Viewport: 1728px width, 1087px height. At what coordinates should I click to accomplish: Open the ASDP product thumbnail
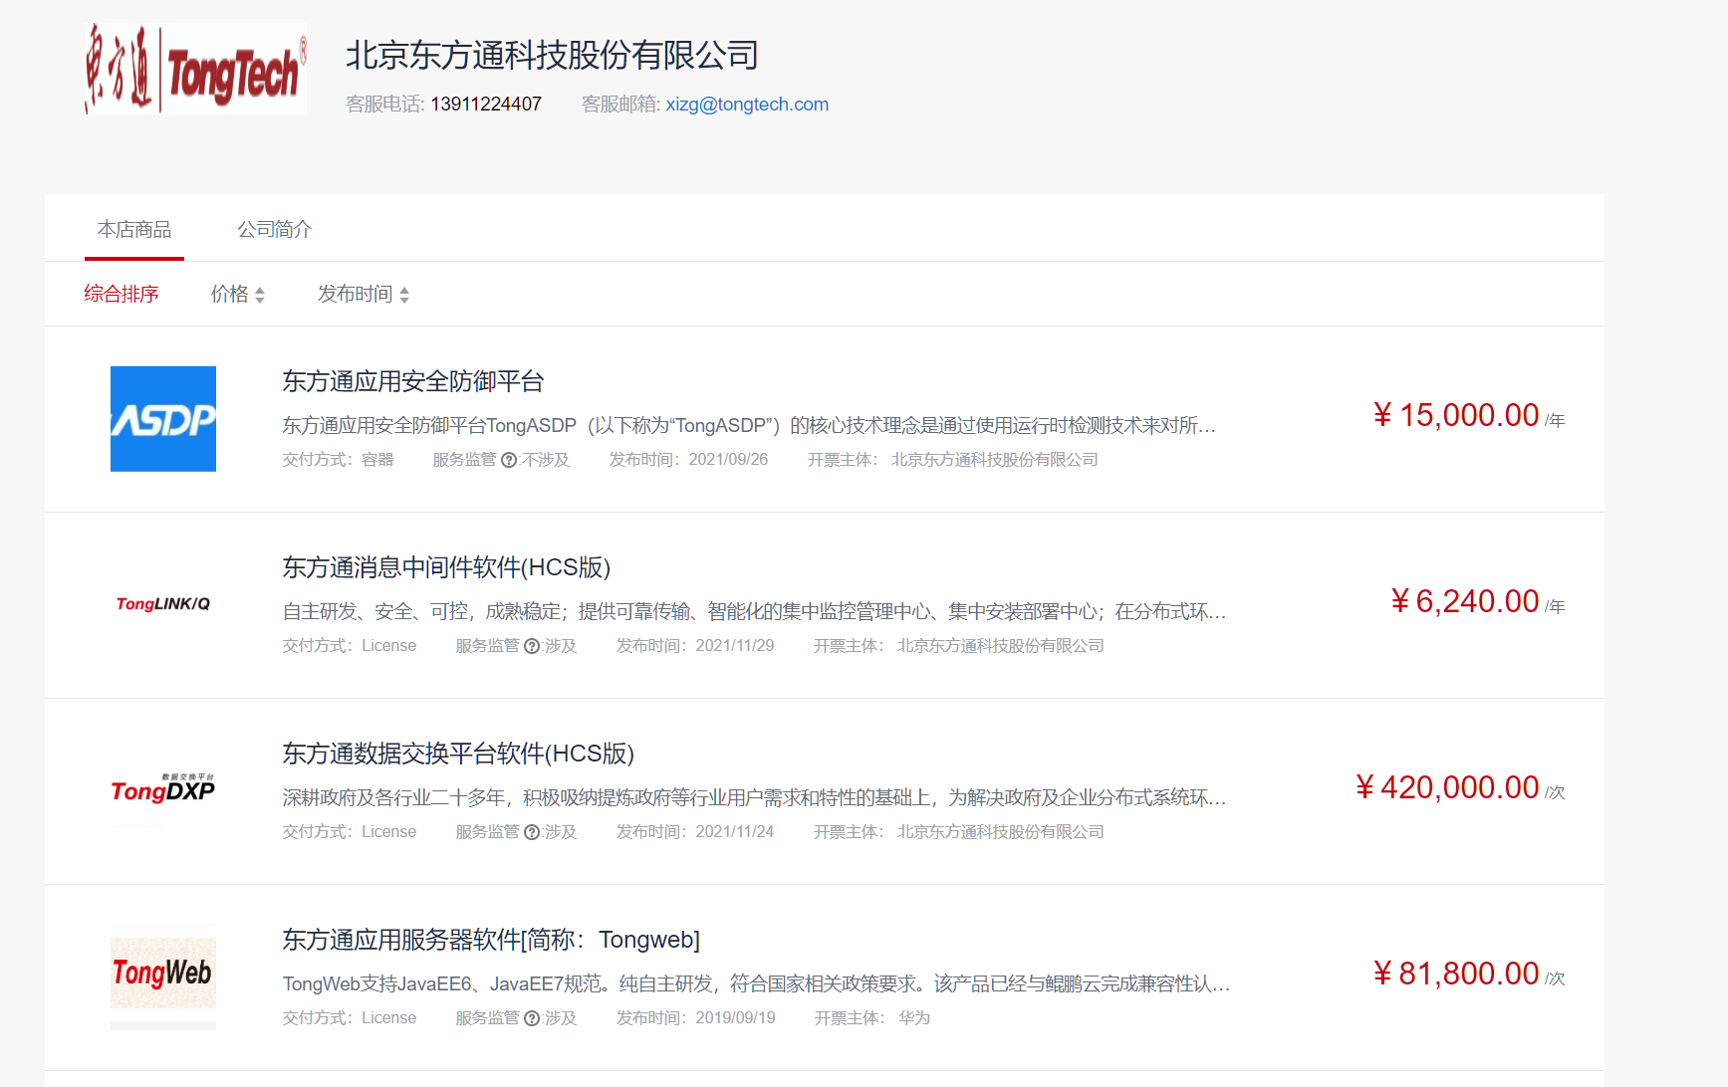163,419
